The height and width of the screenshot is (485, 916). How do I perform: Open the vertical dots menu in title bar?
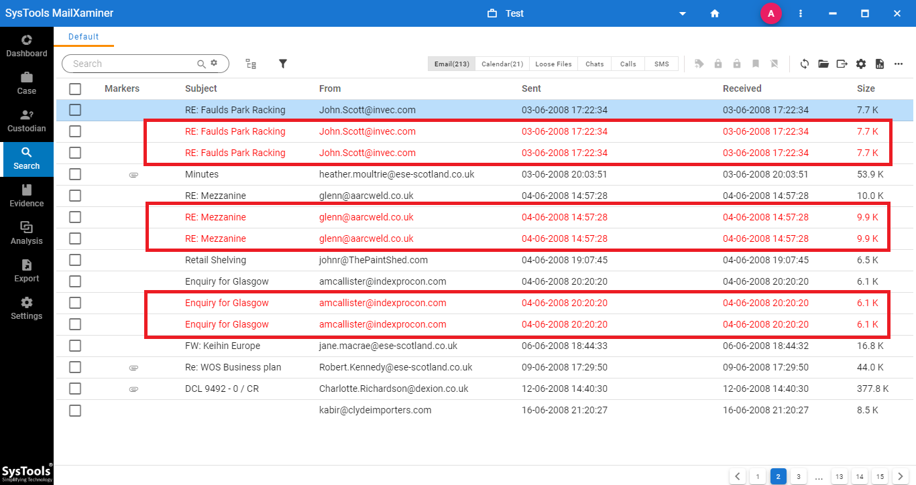tap(801, 13)
